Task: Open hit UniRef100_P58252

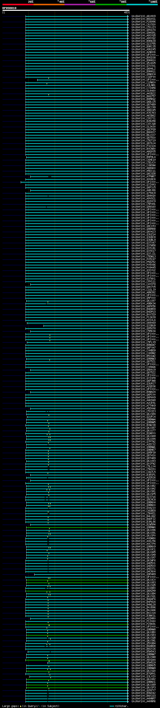Action: pos(143,262)
